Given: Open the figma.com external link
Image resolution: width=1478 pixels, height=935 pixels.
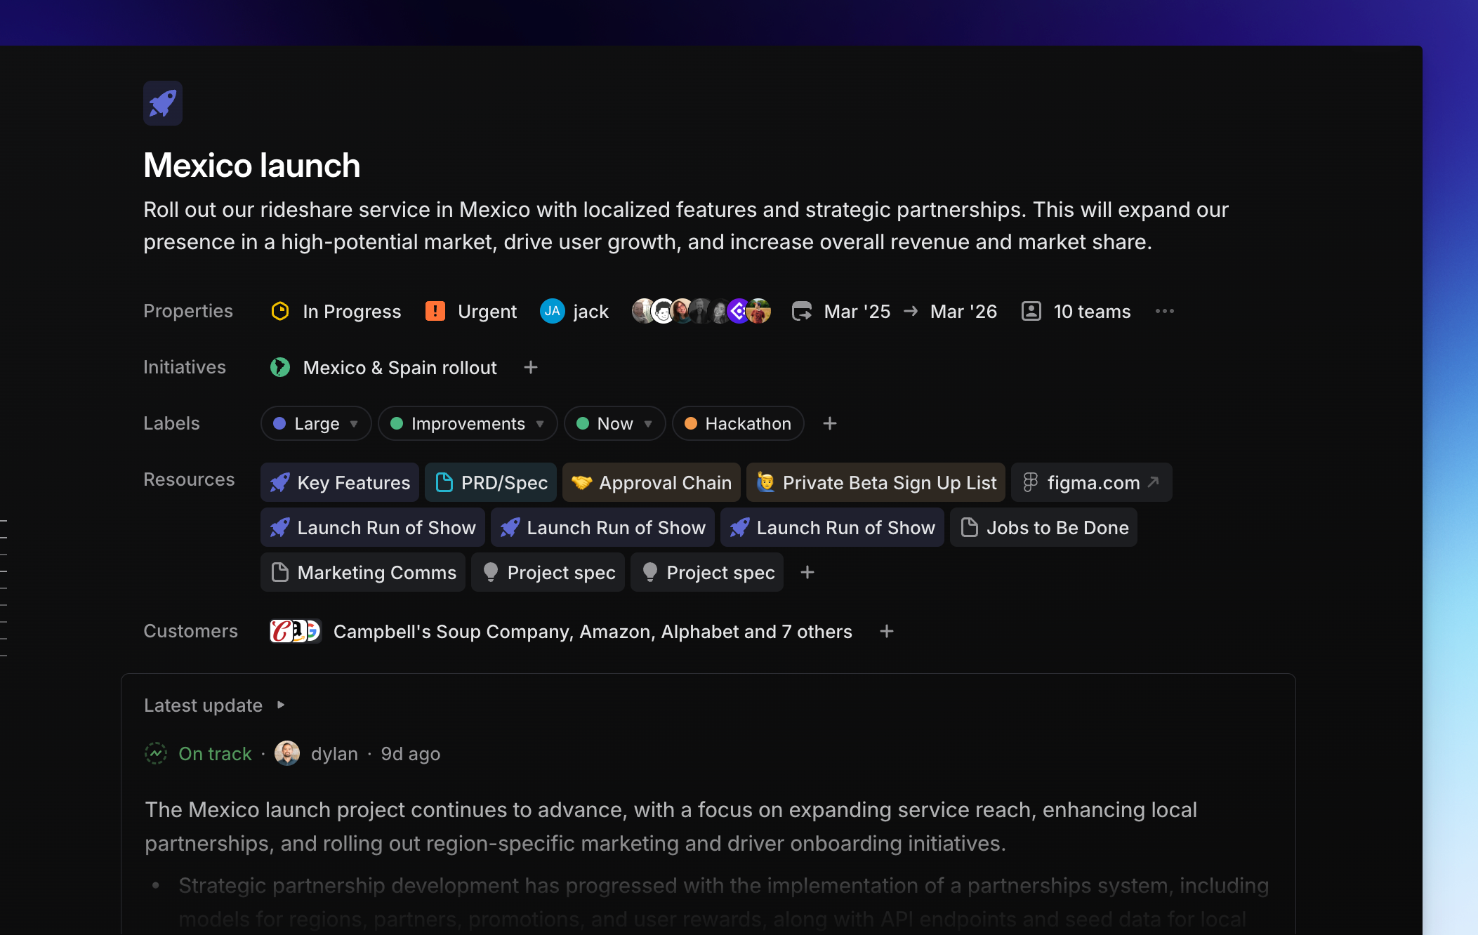Looking at the screenshot, I should click(x=1090, y=482).
